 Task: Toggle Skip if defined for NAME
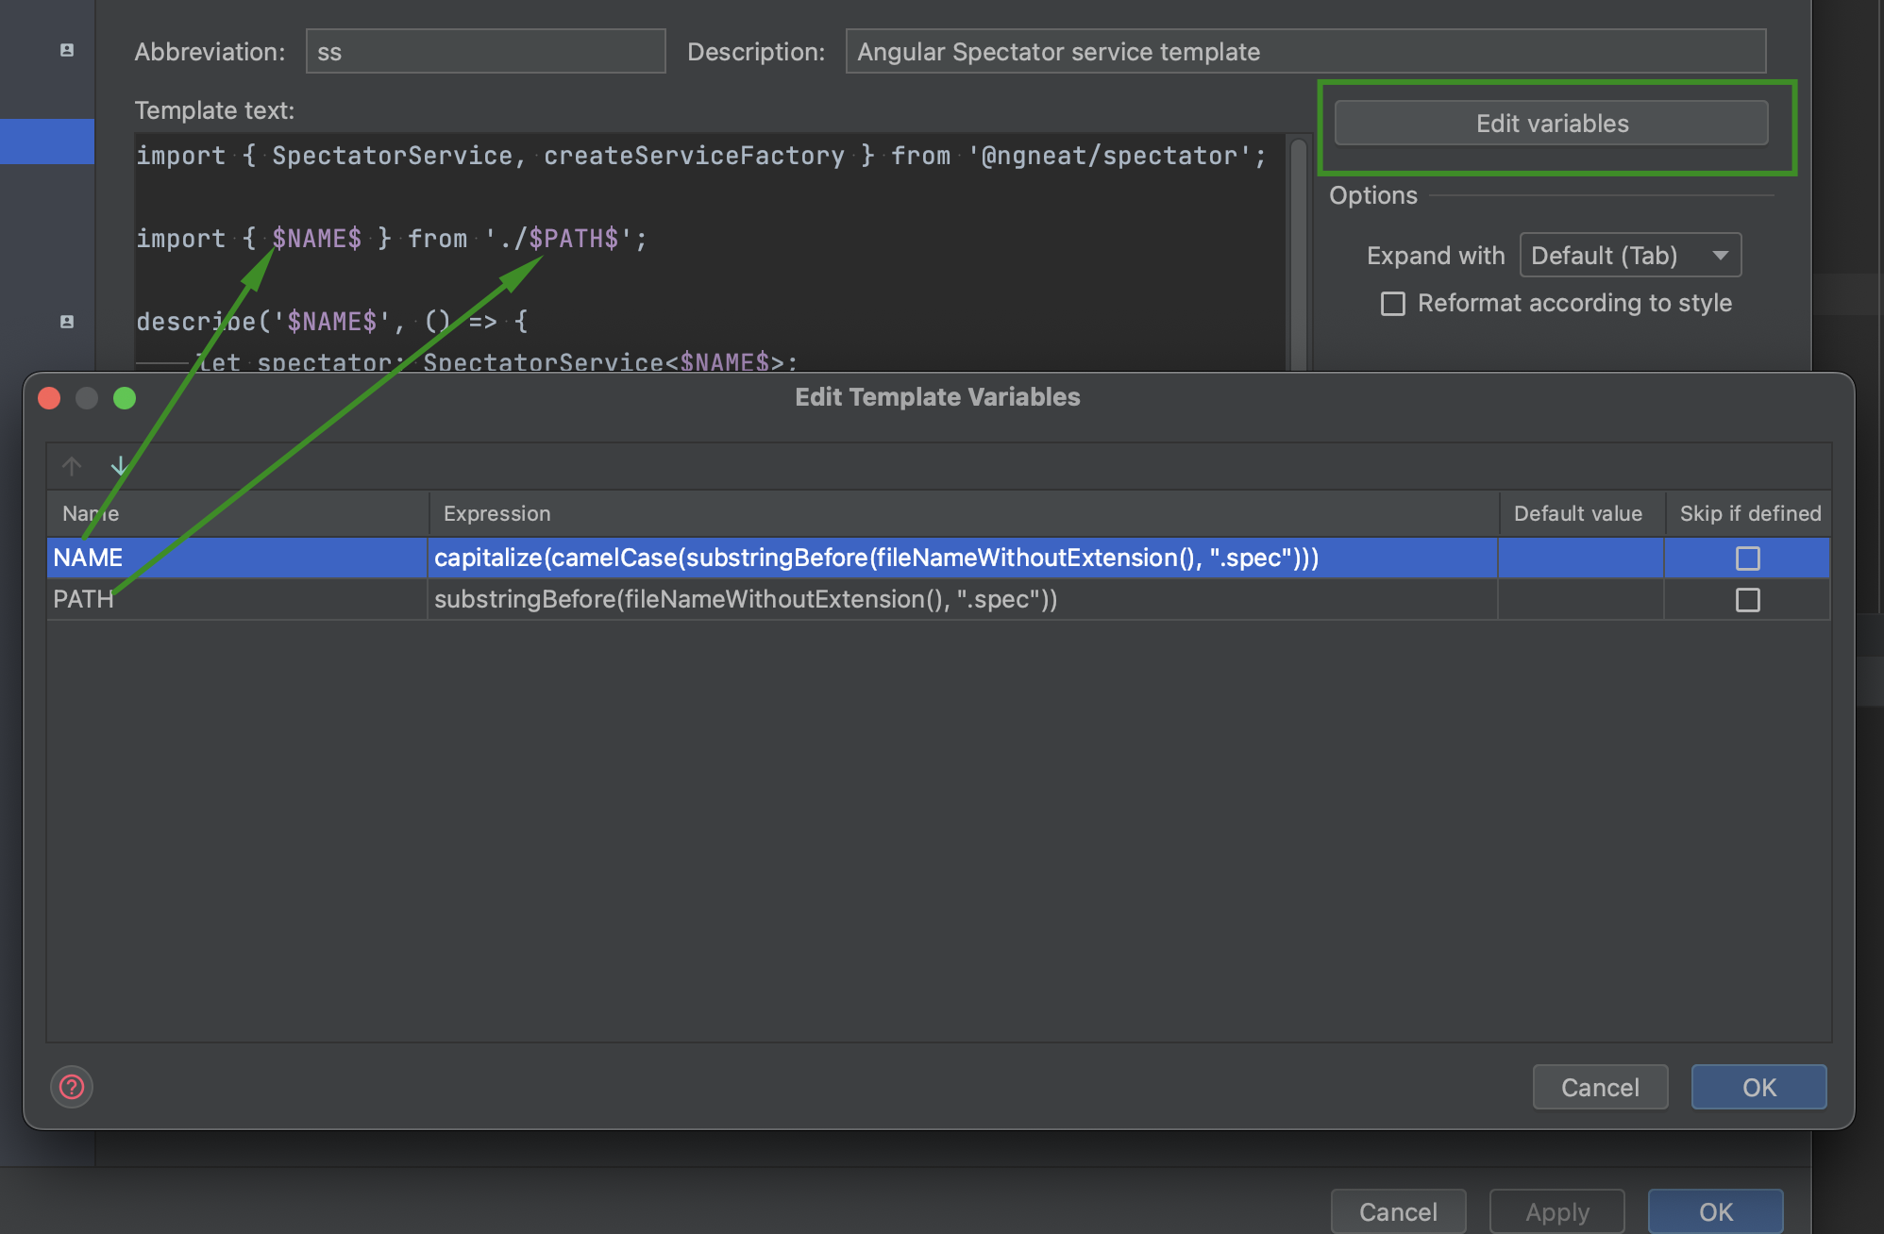coord(1747,559)
